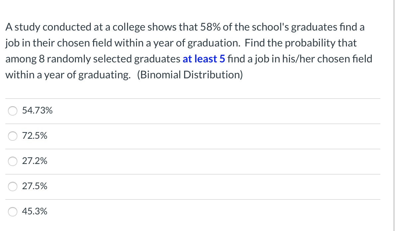Select the 72.5% radio button
Image resolution: width=397 pixels, height=231 pixels.
[x=12, y=136]
